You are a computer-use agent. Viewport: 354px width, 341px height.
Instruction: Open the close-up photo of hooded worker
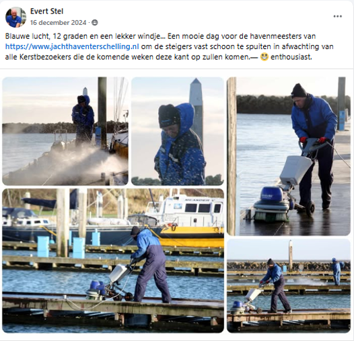click(x=178, y=131)
